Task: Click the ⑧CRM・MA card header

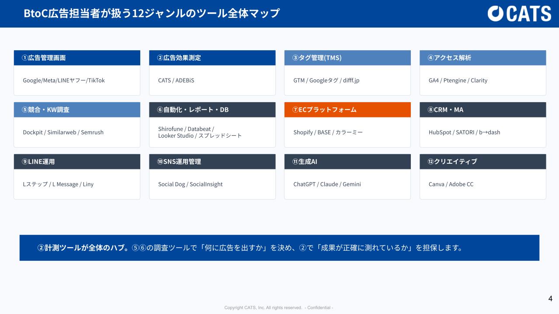Action: (483, 110)
